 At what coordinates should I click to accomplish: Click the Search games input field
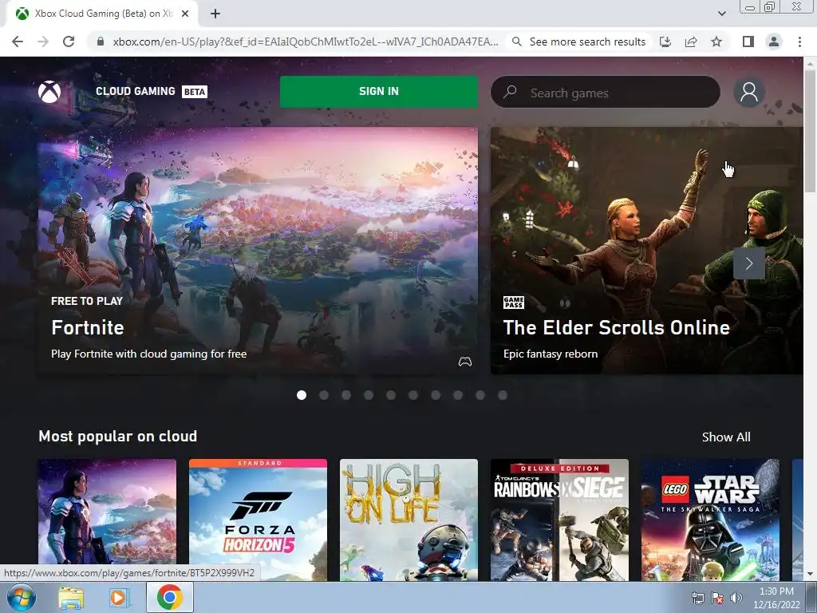coord(606,92)
